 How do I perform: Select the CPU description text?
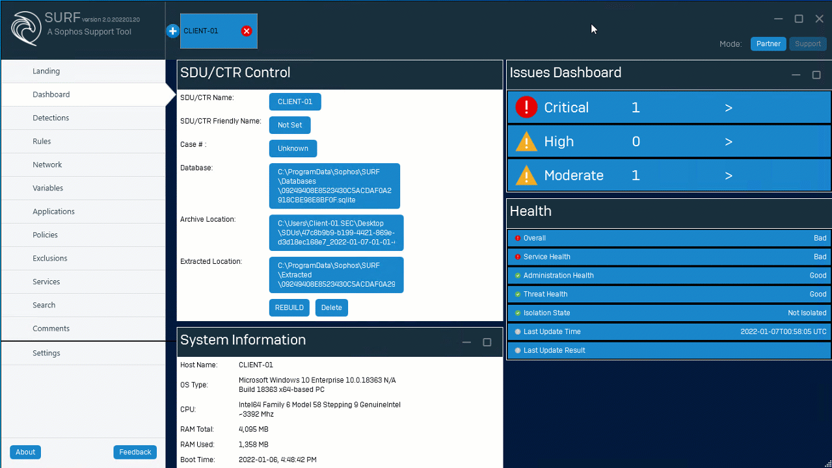319,409
